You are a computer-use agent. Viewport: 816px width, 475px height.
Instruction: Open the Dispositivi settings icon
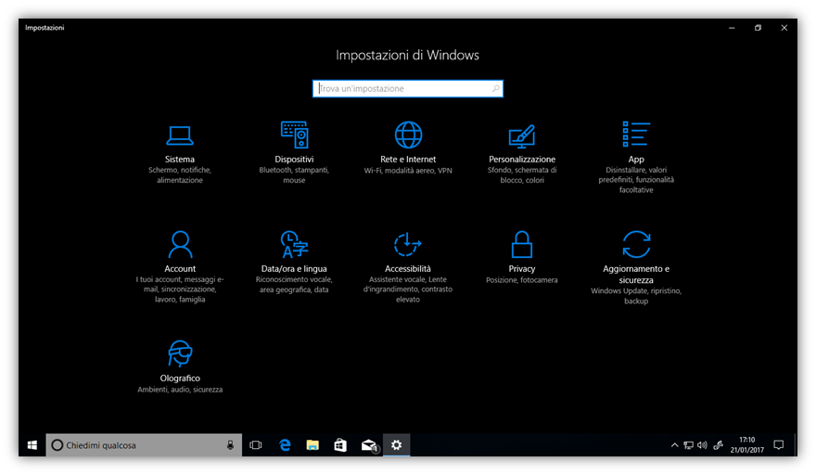[294, 135]
